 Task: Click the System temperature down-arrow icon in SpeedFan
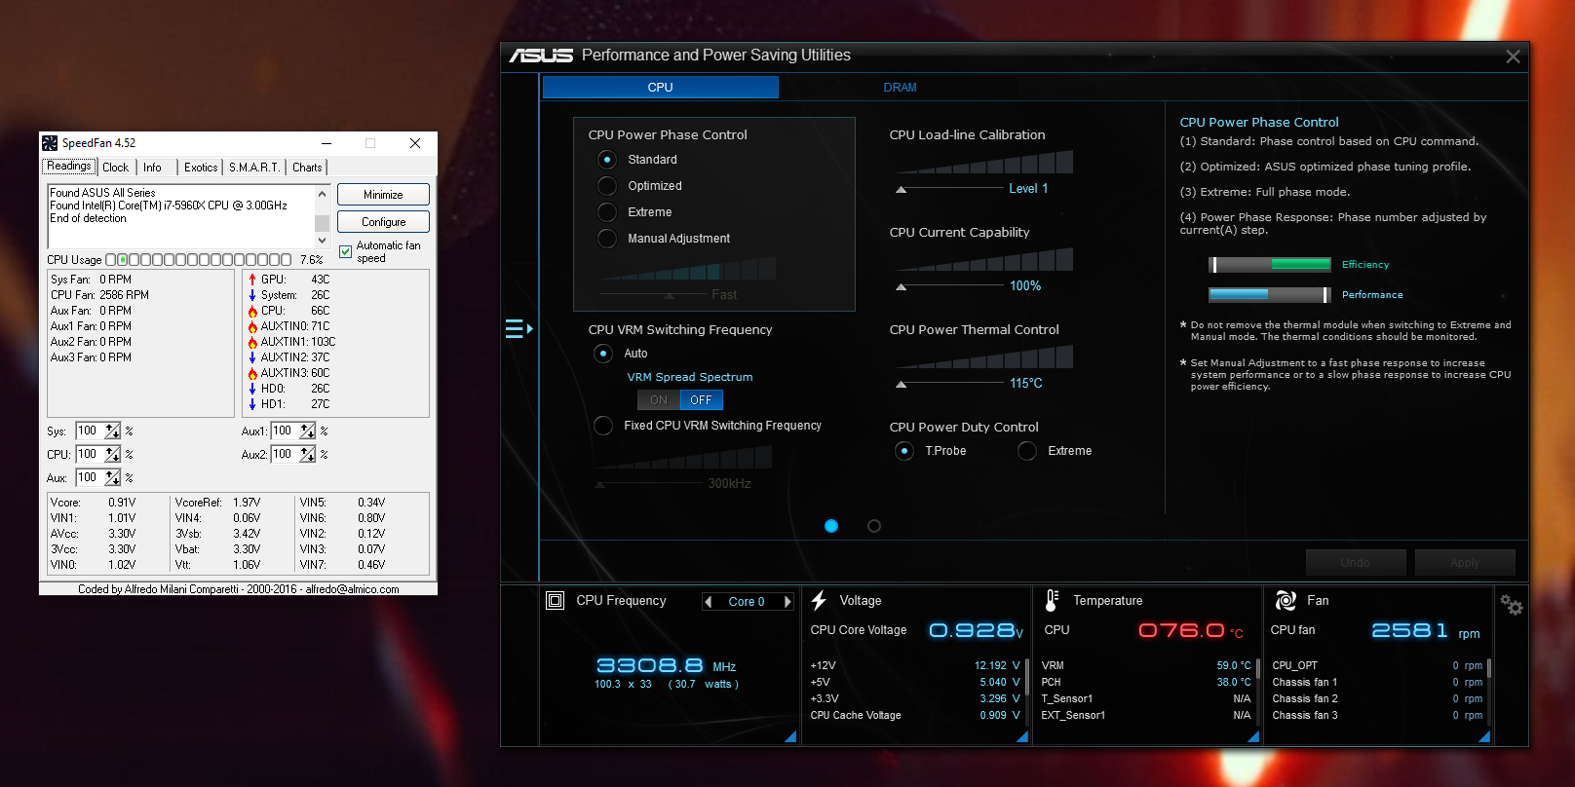[252, 295]
